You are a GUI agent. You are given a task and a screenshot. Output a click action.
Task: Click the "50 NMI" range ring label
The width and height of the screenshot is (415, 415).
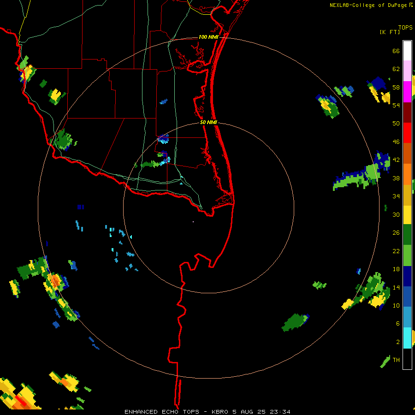(208, 122)
